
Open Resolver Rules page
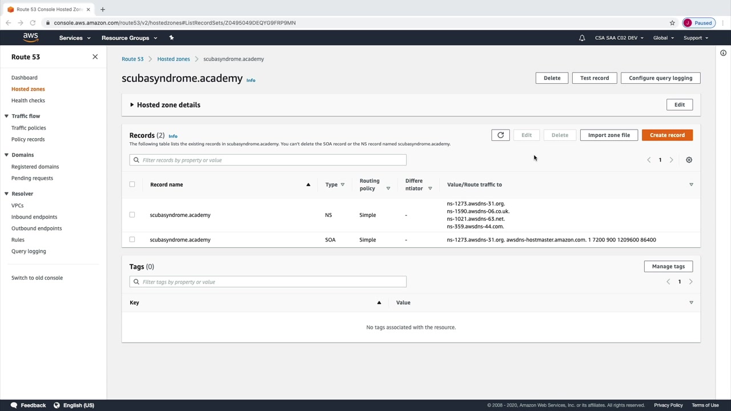click(x=18, y=240)
